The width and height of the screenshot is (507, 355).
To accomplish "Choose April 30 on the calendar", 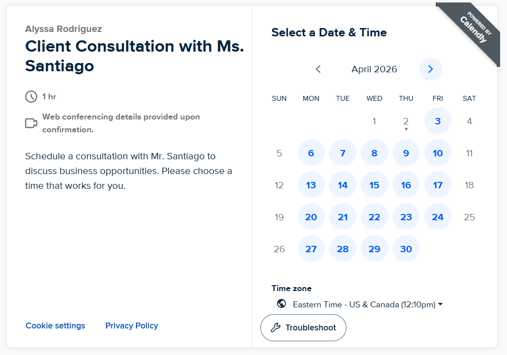I will pyautogui.click(x=406, y=249).
